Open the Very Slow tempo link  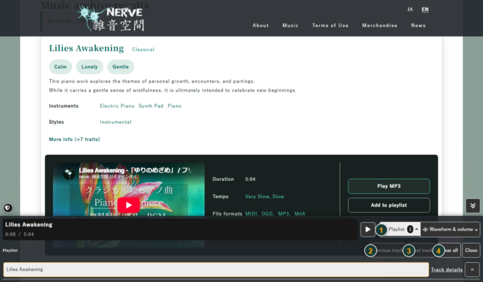(257, 197)
